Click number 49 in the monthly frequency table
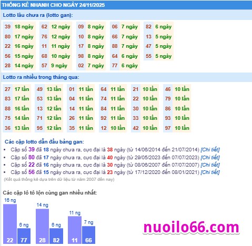252x246 pixels. pos(39,89)
